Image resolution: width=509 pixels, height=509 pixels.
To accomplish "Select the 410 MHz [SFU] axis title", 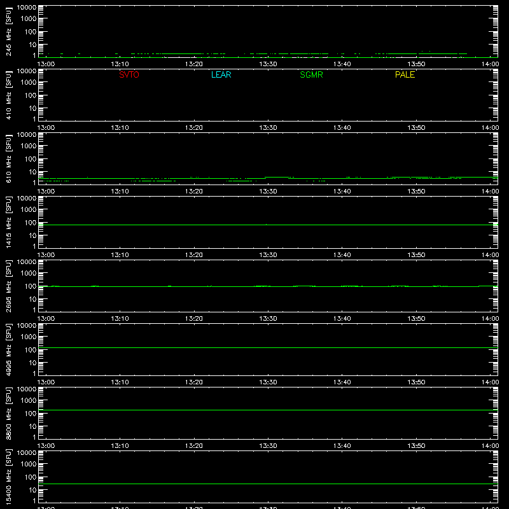I will pyautogui.click(x=8, y=95).
